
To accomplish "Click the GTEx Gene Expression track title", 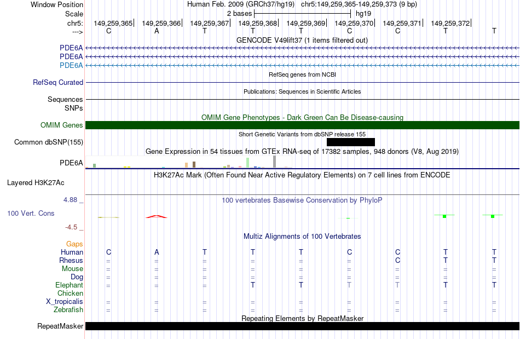I will click(x=302, y=152).
